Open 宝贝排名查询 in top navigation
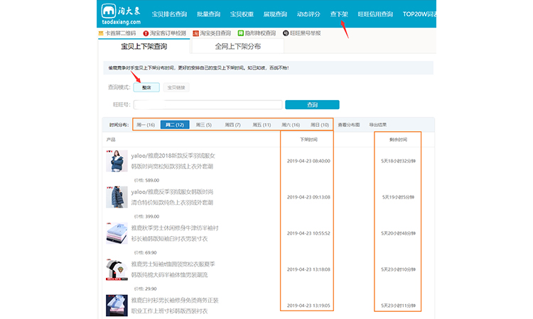This screenshot has width=533, height=319. coord(169,14)
